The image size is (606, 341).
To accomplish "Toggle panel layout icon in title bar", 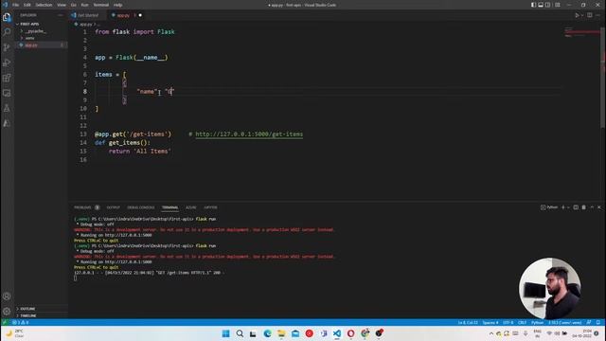I will [541, 5].
